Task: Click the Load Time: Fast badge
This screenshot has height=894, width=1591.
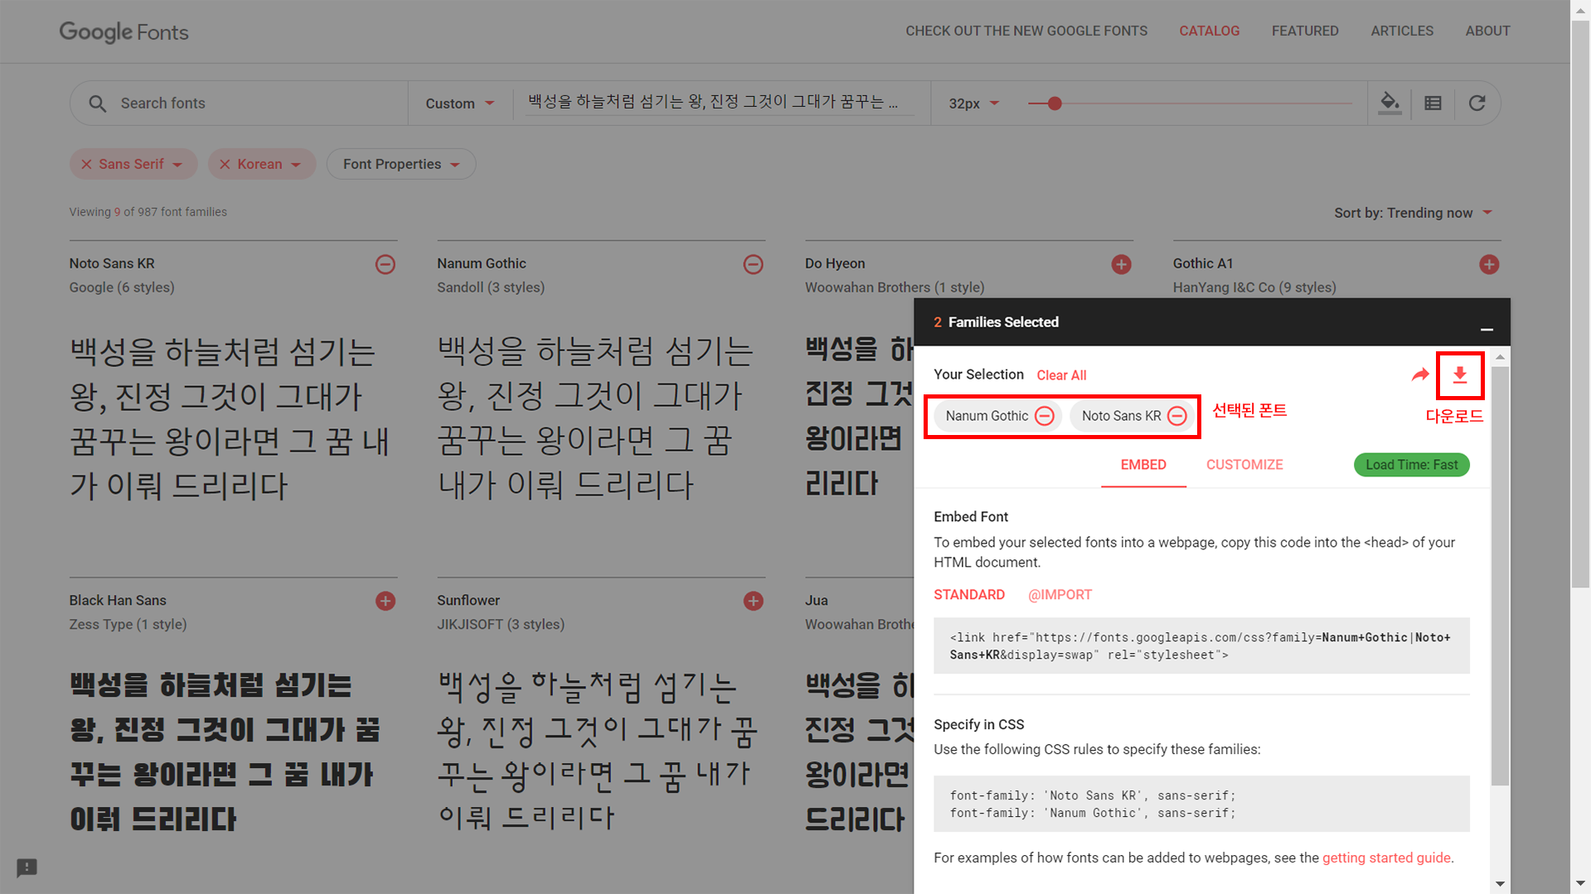Action: (x=1411, y=465)
